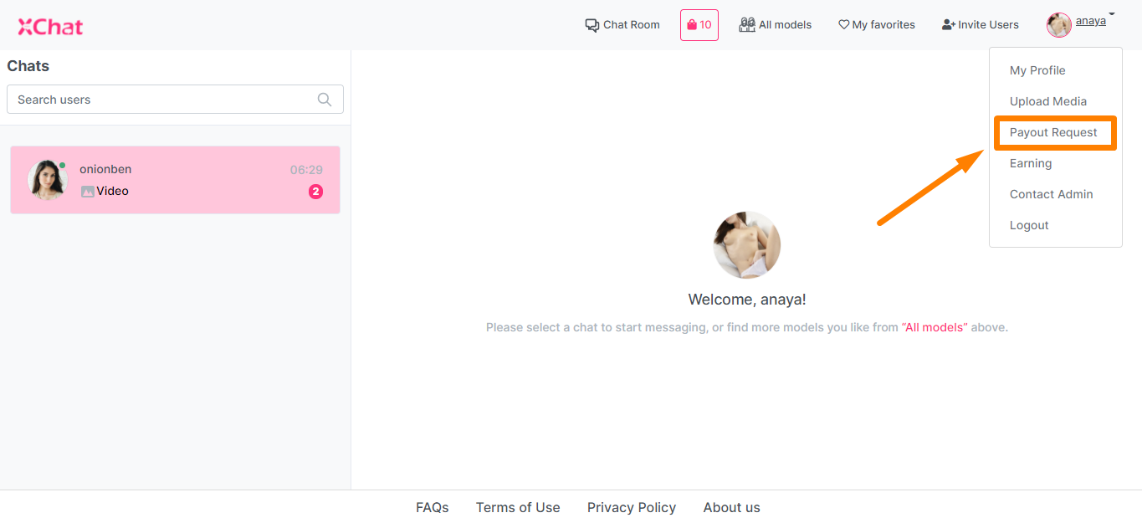The image size is (1142, 523).
Task: Click the Search users input field
Action: tap(175, 100)
